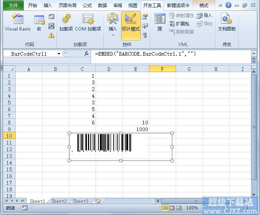Open the 插入 controls gallery

tap(113, 25)
